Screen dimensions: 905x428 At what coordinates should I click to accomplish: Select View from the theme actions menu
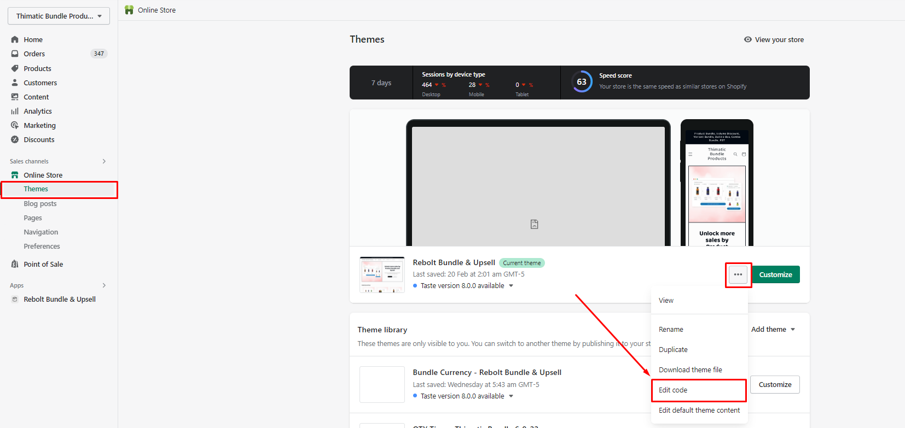tap(699, 300)
